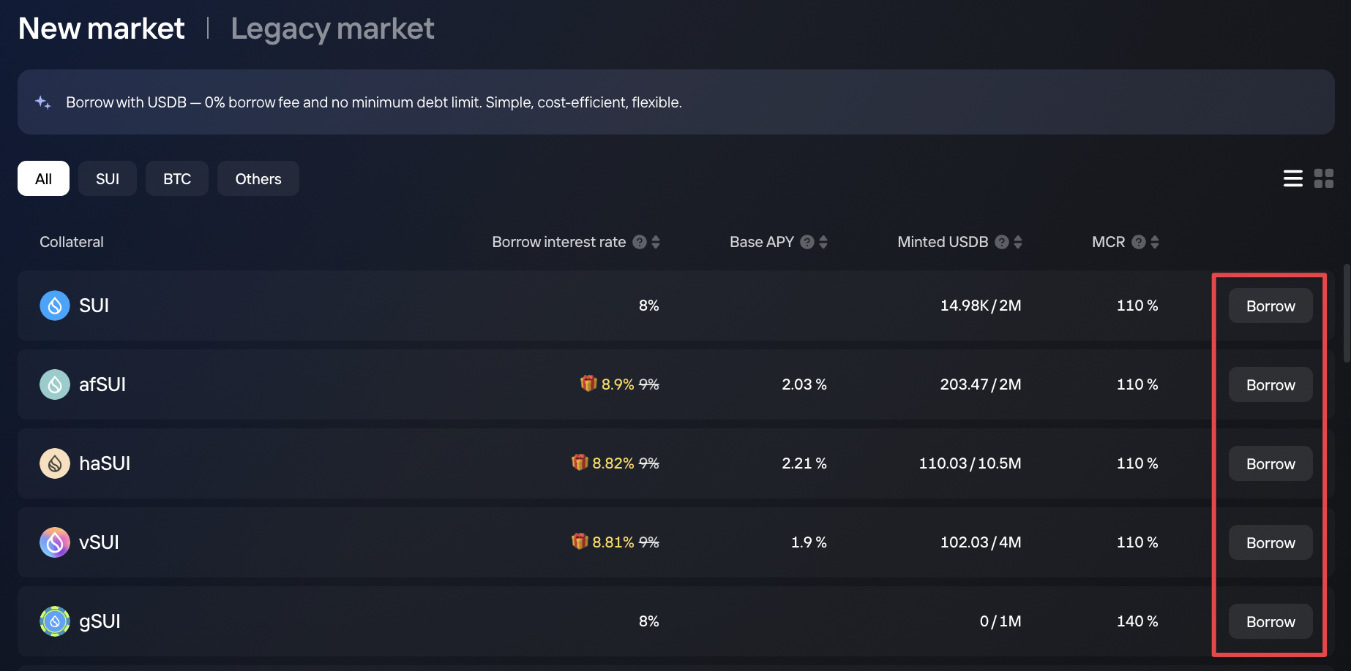Viewport: 1351px width, 671px height.
Task: Click the USDB borrow announcement banner
Action: click(x=675, y=102)
